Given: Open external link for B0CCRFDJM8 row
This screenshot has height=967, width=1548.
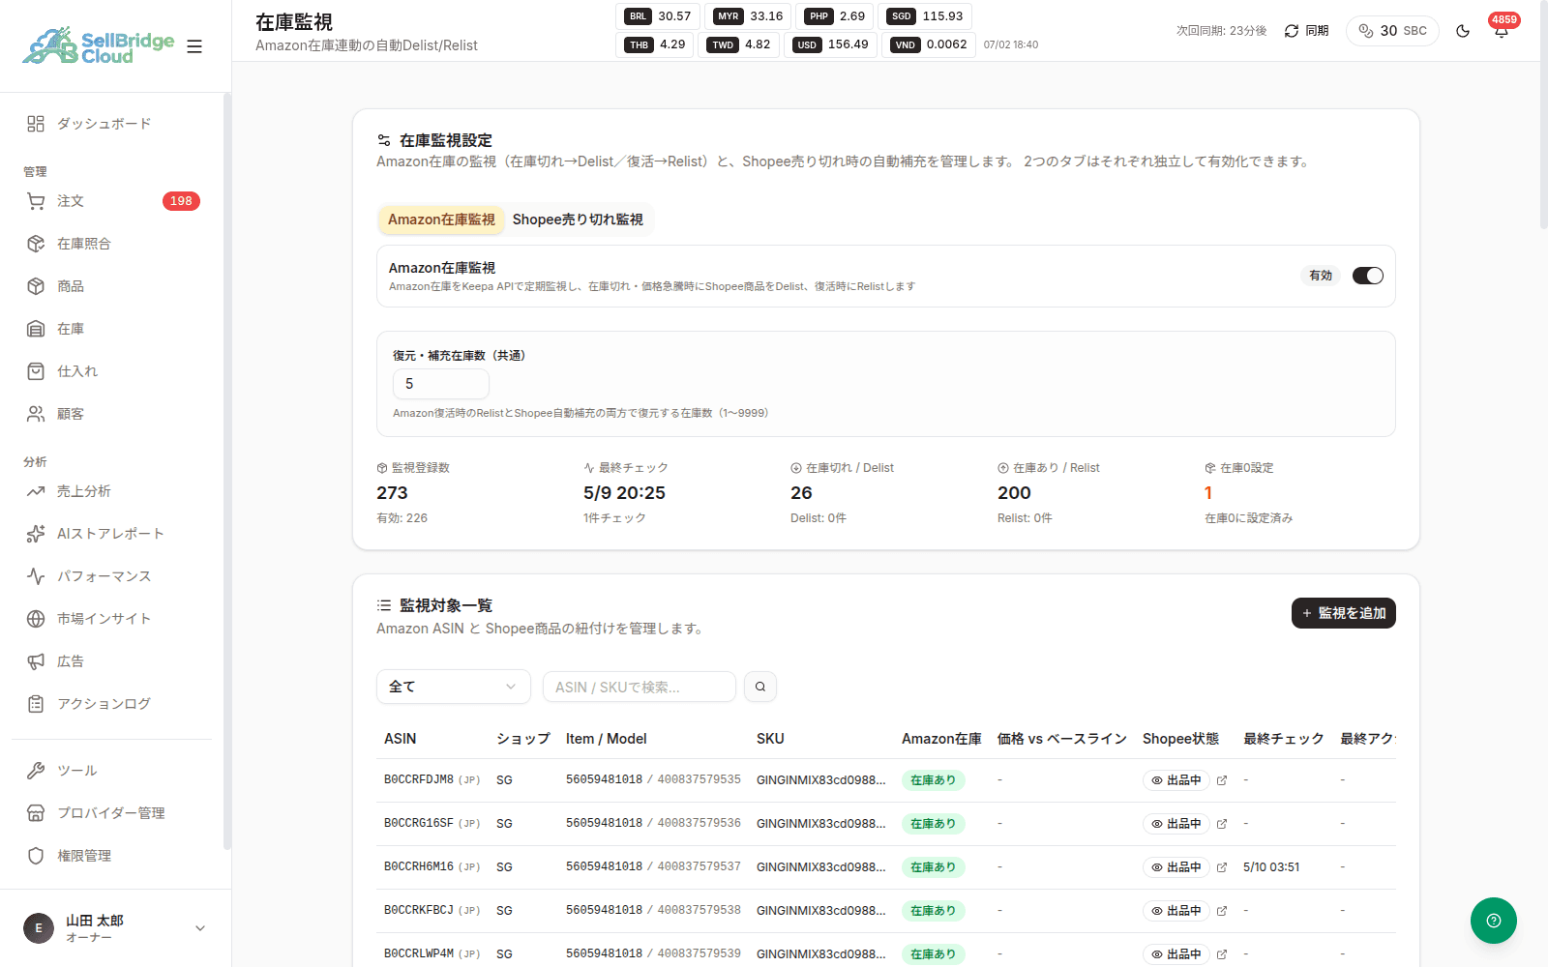Looking at the screenshot, I should [x=1222, y=780].
